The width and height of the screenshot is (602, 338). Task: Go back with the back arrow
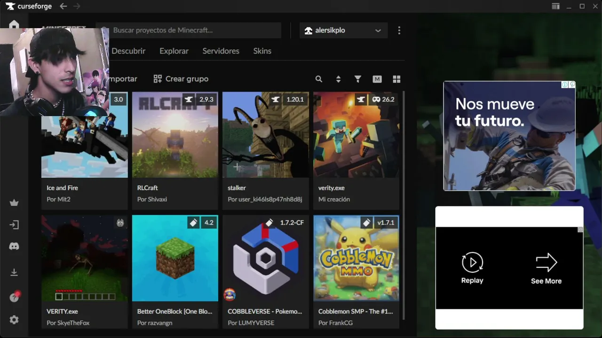click(x=63, y=7)
